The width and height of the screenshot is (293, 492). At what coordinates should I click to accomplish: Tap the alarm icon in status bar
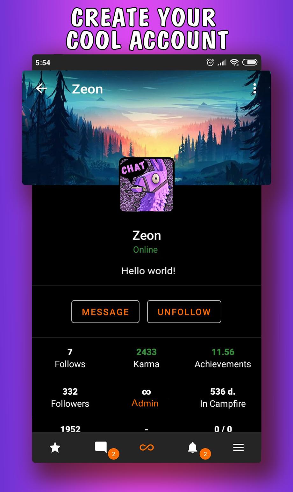210,62
